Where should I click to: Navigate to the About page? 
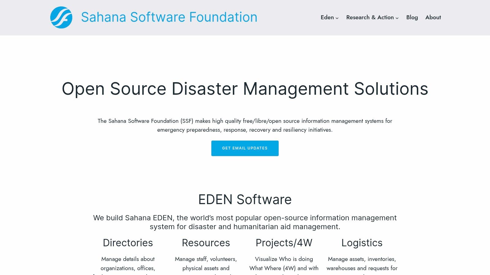point(433,17)
